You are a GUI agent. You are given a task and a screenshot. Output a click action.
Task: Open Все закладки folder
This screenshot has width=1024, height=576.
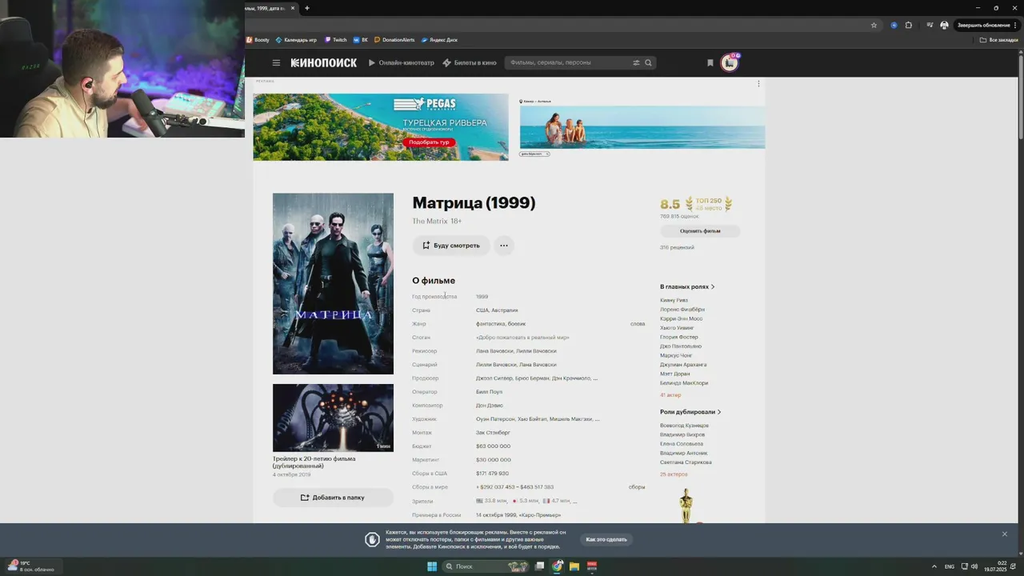coord(1000,39)
